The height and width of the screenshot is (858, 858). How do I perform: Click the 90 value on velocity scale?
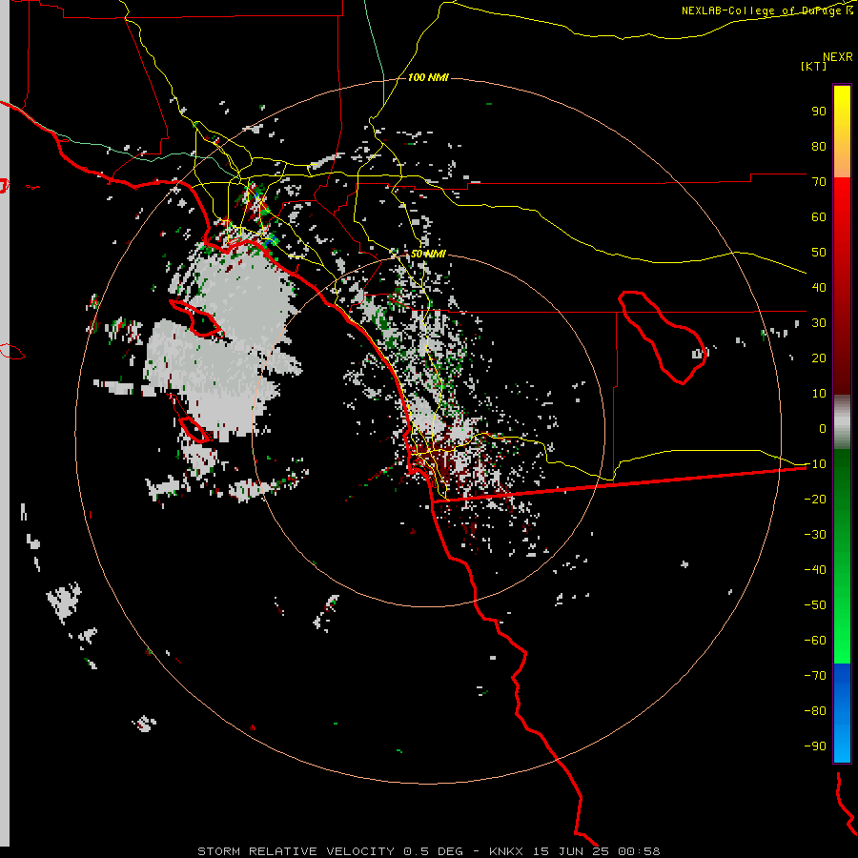point(819,112)
